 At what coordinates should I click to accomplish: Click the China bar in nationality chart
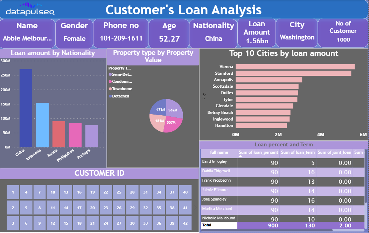point(26,108)
